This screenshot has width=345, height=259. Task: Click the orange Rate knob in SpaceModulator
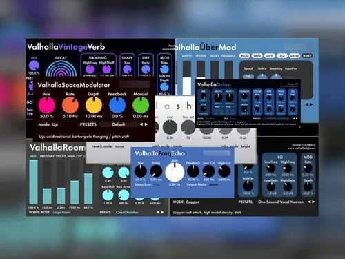click(70, 105)
